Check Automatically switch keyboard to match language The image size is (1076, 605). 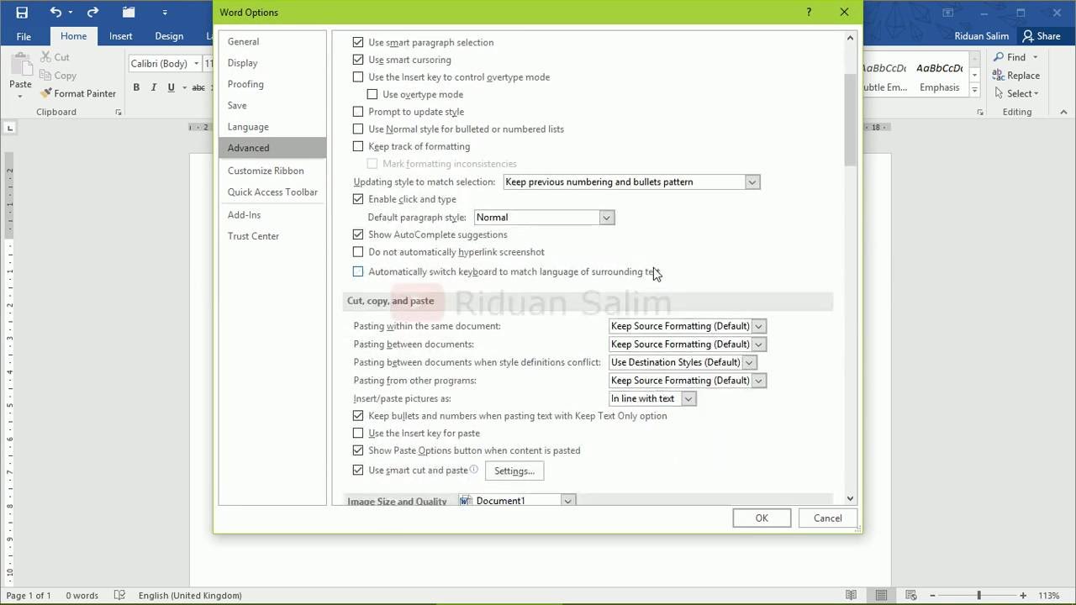[x=358, y=271]
